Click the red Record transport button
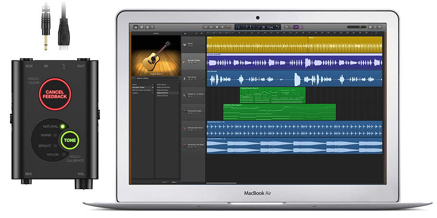This screenshot has width=437, height=218. tap(228, 27)
